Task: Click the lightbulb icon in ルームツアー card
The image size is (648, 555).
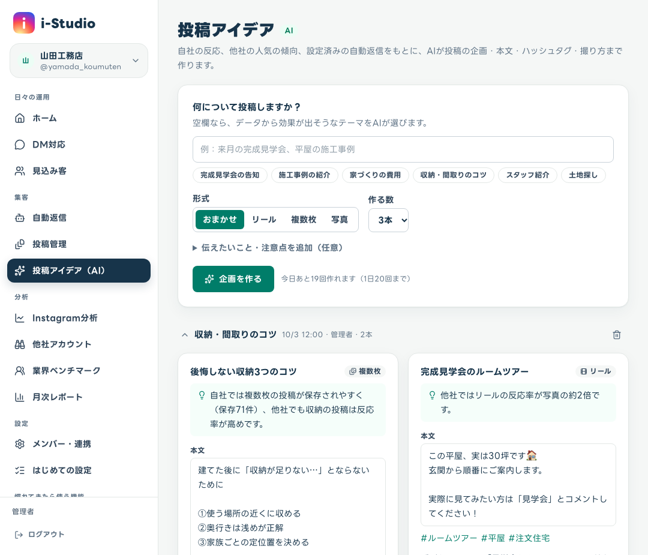Action: point(432,395)
